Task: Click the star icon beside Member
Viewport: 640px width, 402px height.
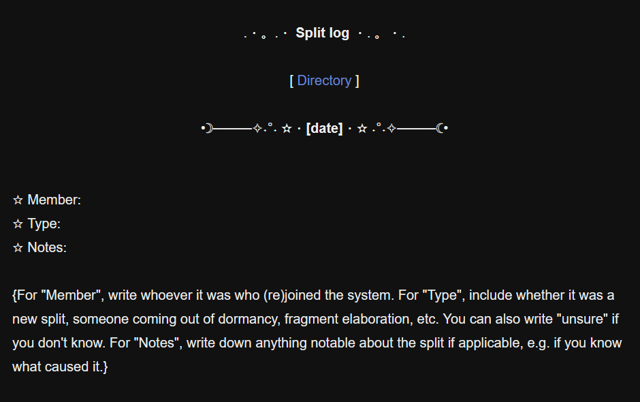Action: [x=18, y=200]
